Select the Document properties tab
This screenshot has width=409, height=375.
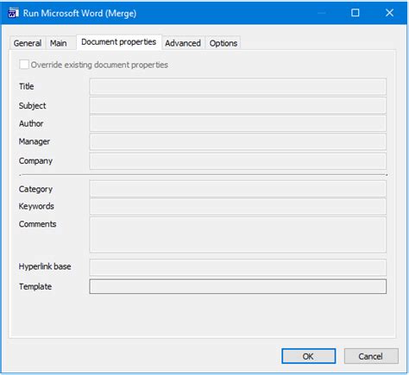click(x=119, y=42)
